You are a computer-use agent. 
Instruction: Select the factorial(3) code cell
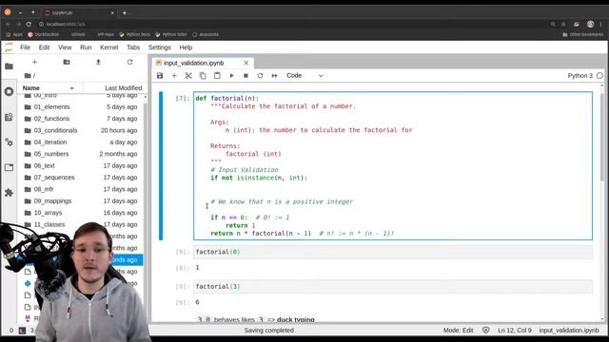click(393, 287)
